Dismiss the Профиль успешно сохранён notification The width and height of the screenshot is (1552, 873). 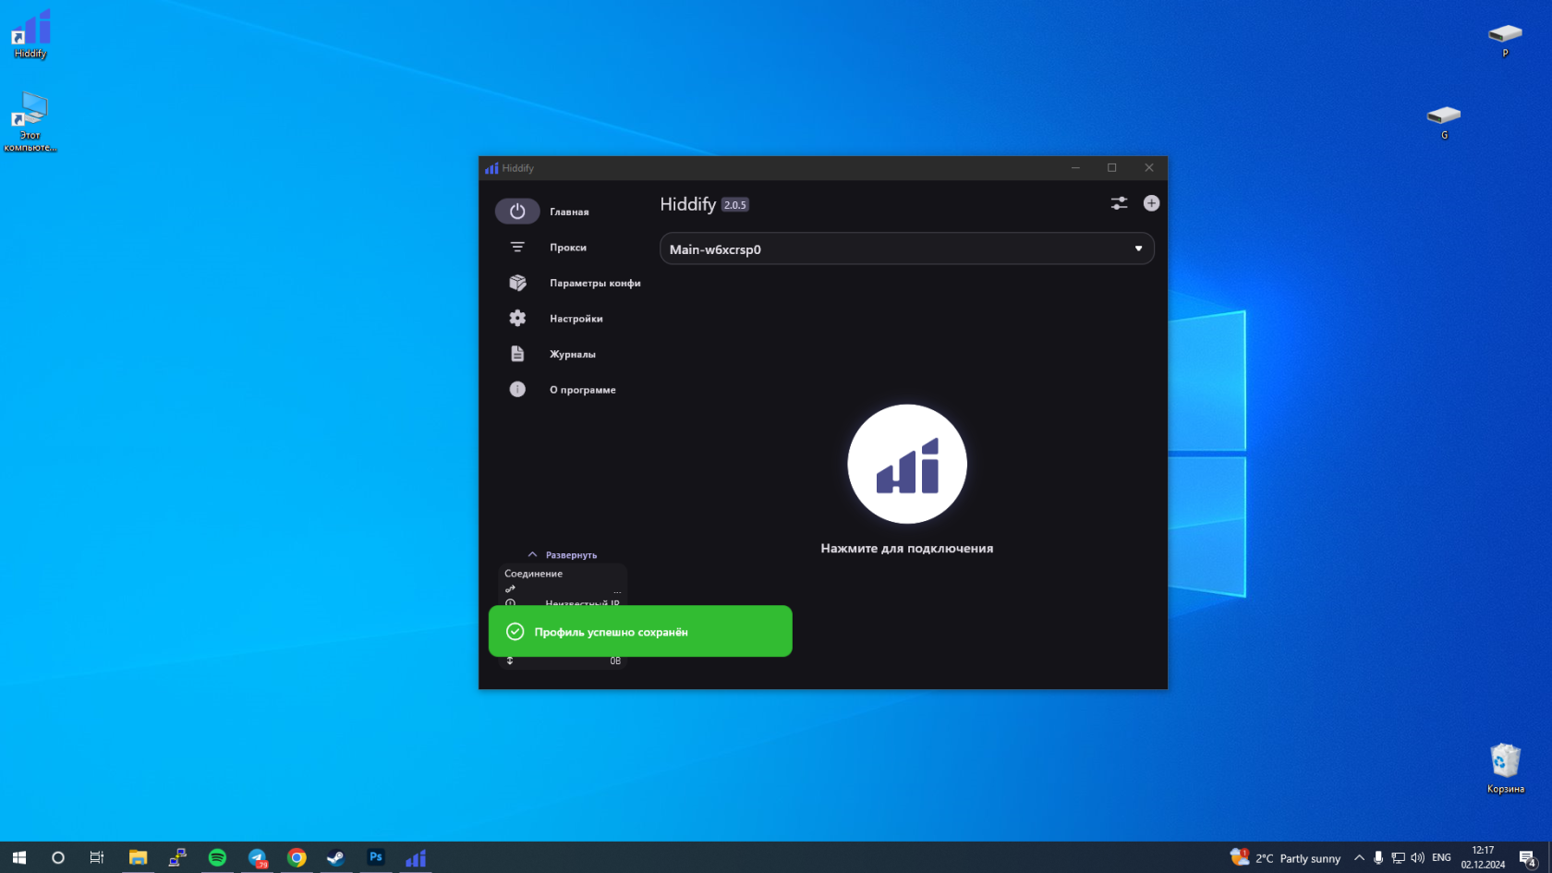(x=640, y=631)
